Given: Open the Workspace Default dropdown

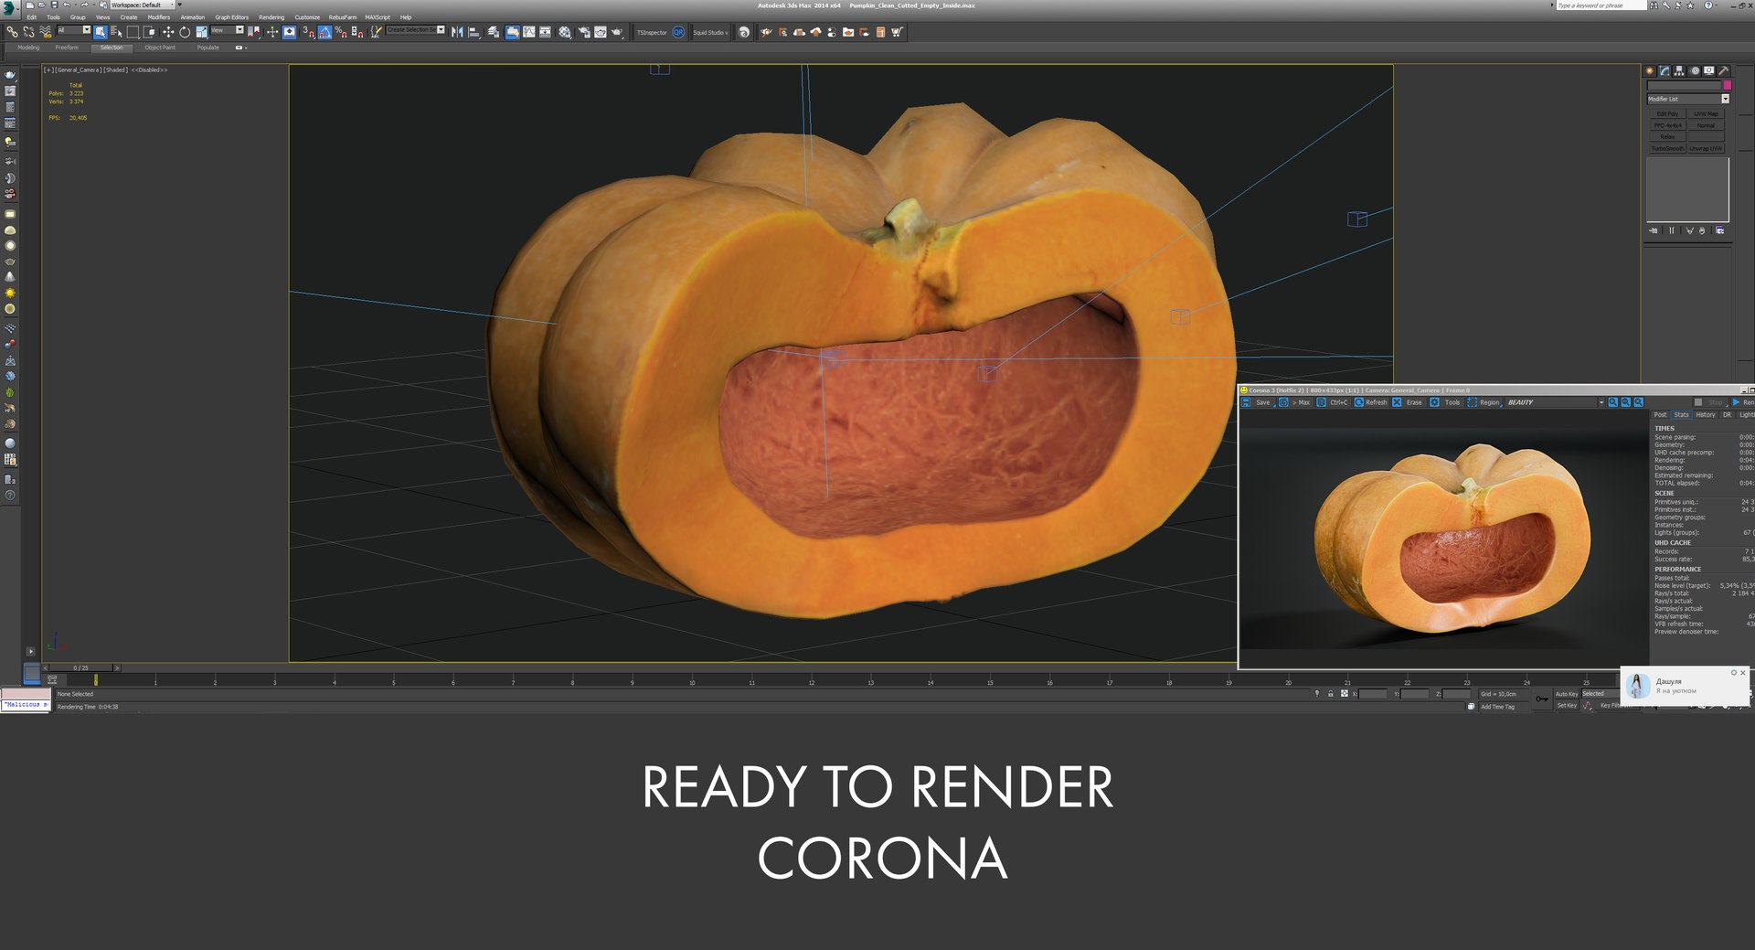Looking at the screenshot, I should (x=142, y=5).
